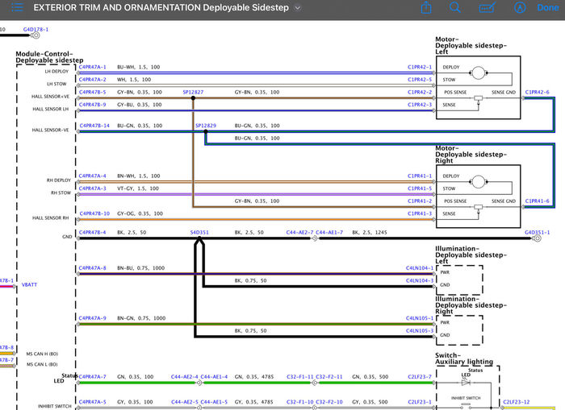This screenshot has height=410, width=565.
Task: Open the list icon in top bar
Action: (x=17, y=7)
